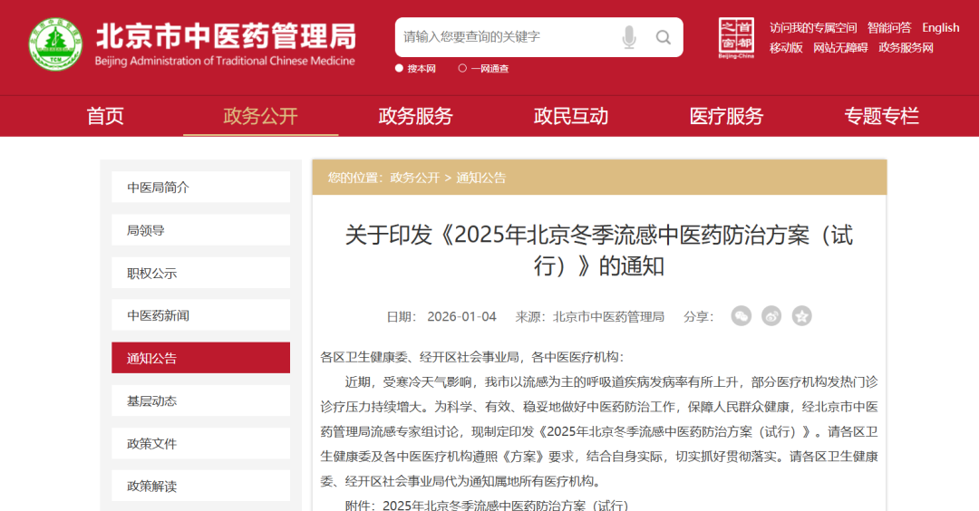The height and width of the screenshot is (511, 979).
Task: Share article via QQ Zone star icon
Action: 801,315
